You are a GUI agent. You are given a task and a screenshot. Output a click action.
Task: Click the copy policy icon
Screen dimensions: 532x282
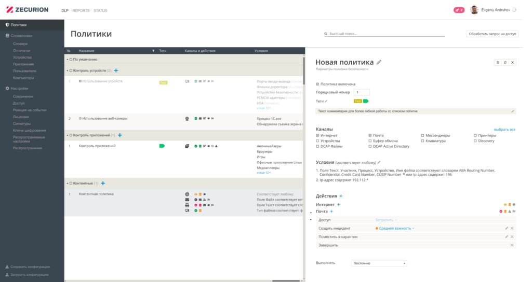coord(505,62)
